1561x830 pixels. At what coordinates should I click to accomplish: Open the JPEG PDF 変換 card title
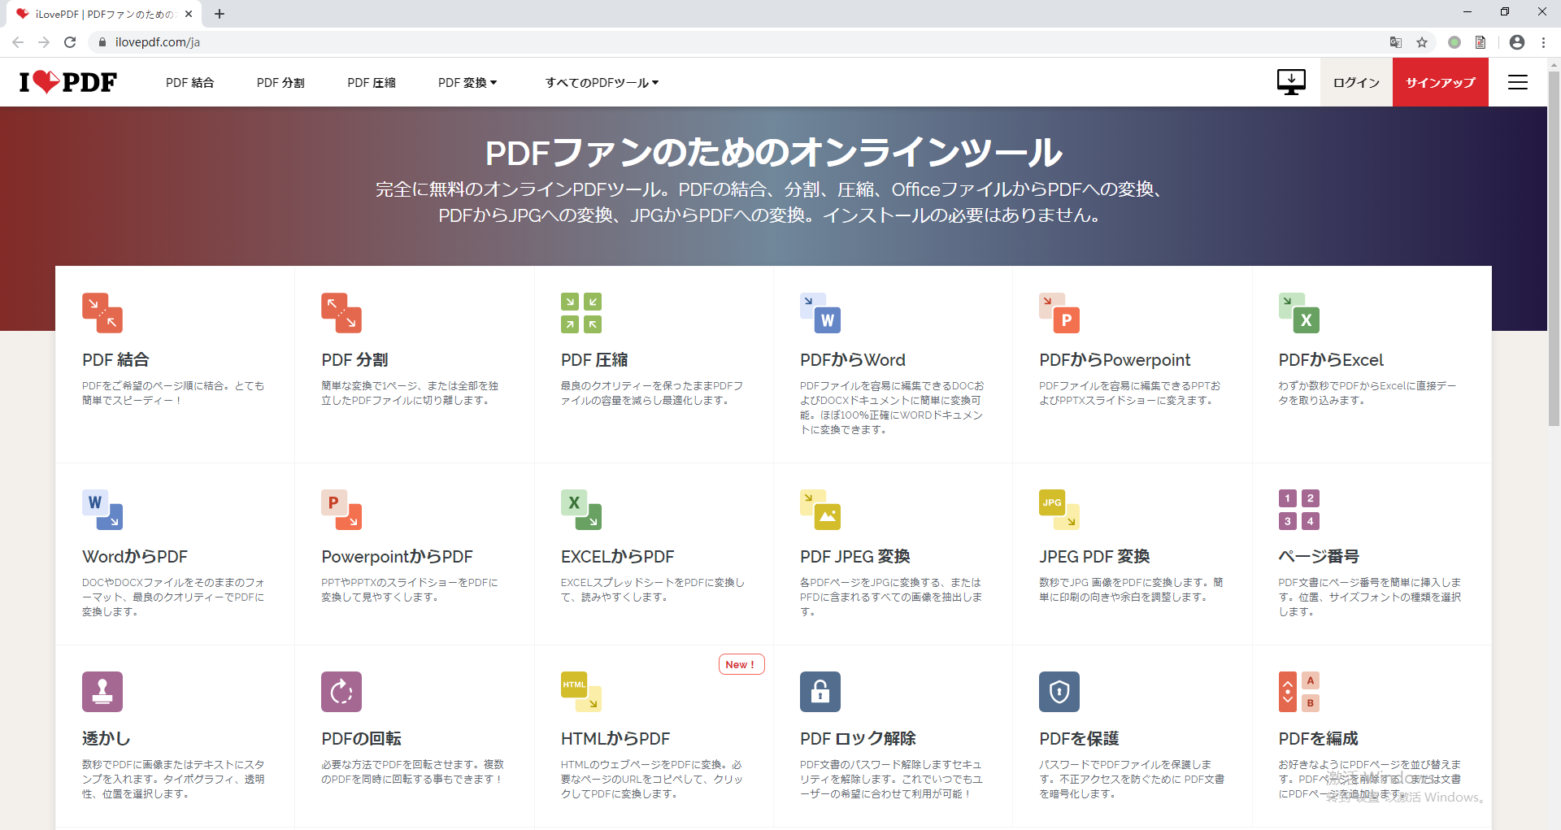[x=1094, y=557]
